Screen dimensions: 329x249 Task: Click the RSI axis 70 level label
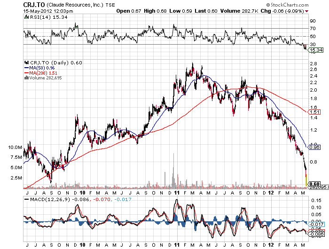click(x=313, y=28)
